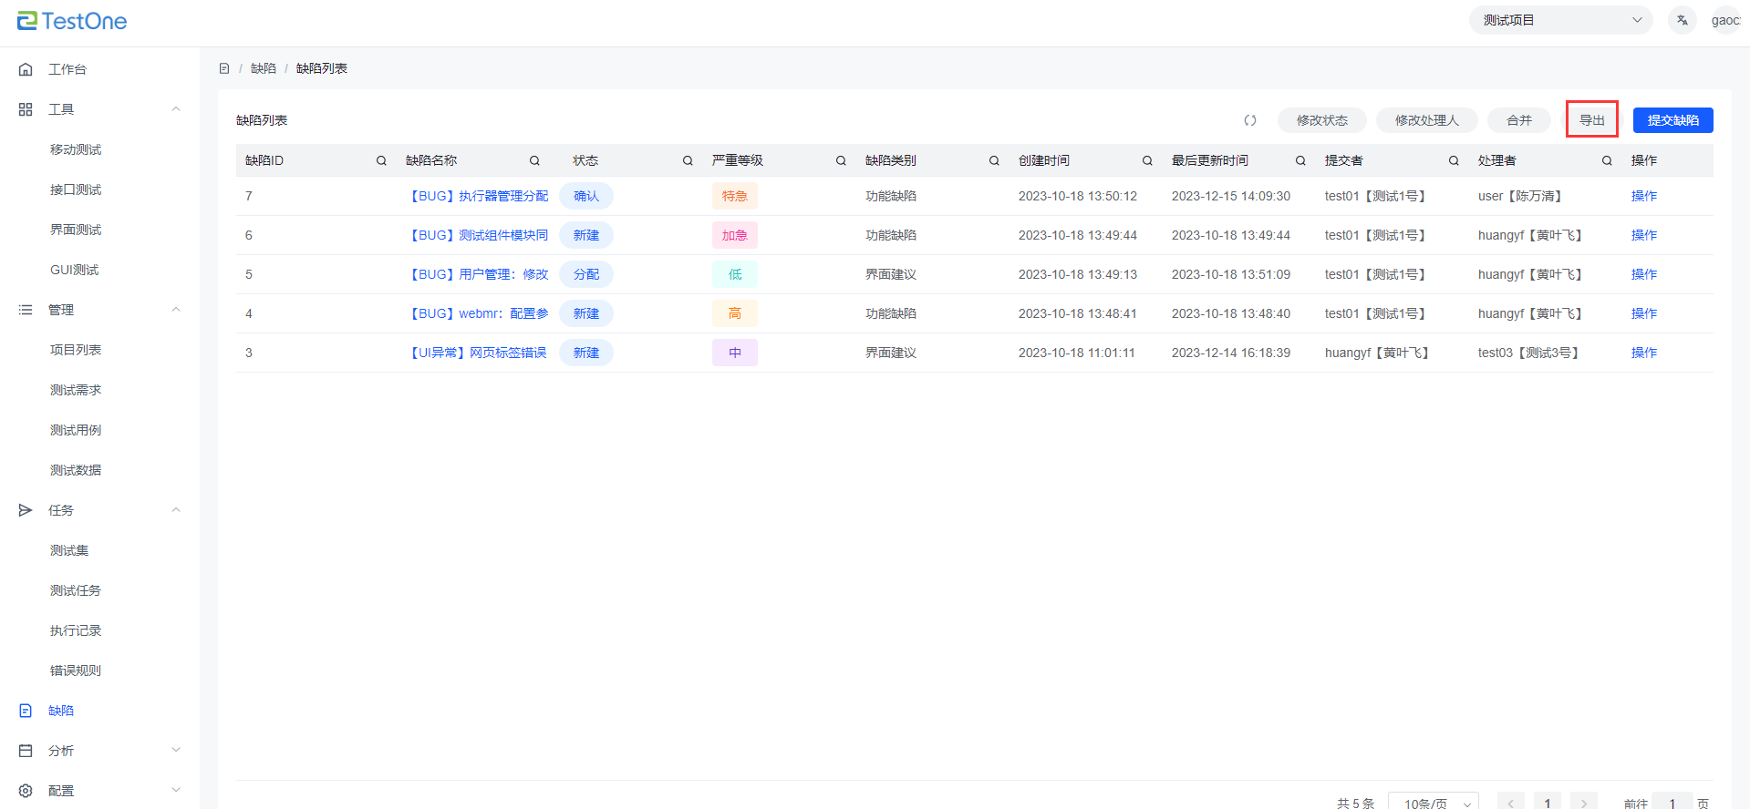Open the 测试项目 project dropdown
This screenshot has height=809, width=1750.
tap(1560, 20)
